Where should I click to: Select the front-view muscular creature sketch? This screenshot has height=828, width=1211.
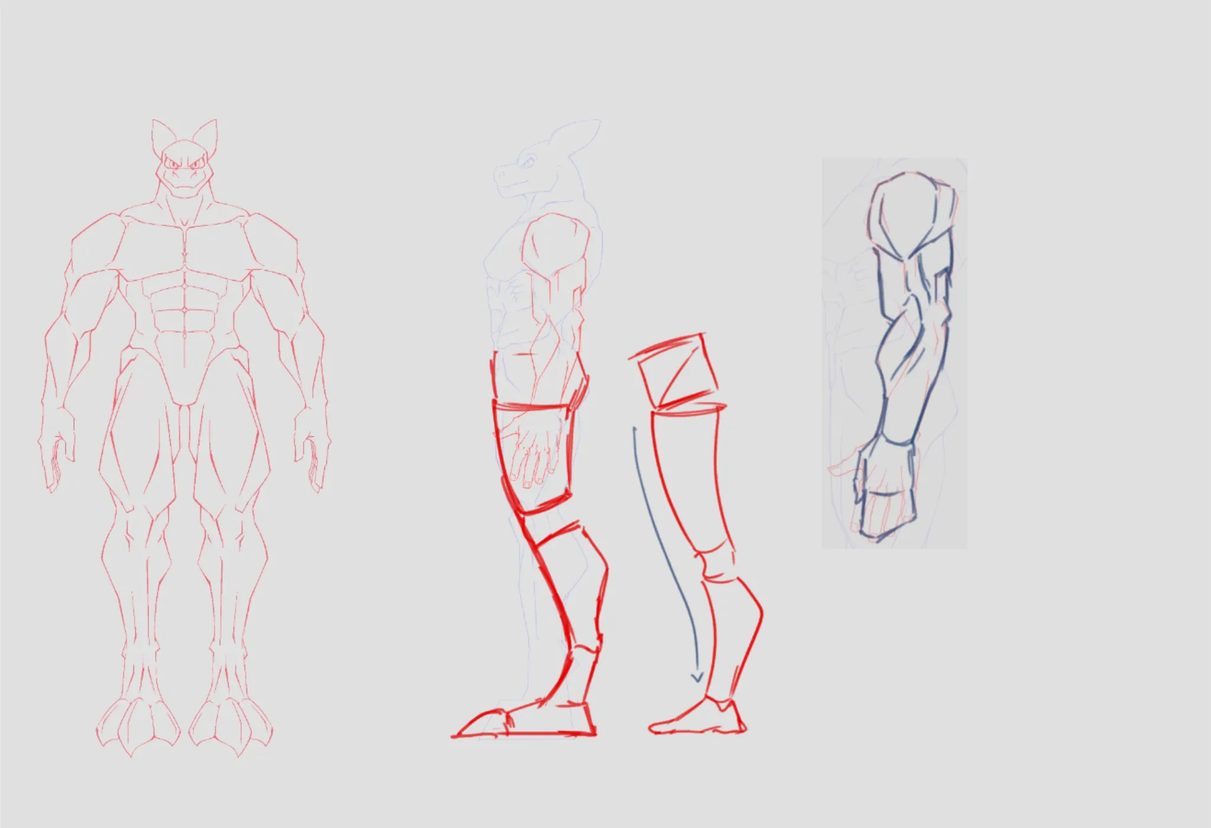(x=184, y=438)
